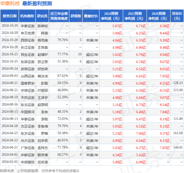The width and height of the screenshot is (184, 173).
Task: Click the 2024 forecast value 4.24亿
Action: [117, 155]
